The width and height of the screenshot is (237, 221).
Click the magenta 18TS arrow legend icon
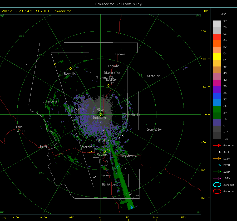click(217, 178)
